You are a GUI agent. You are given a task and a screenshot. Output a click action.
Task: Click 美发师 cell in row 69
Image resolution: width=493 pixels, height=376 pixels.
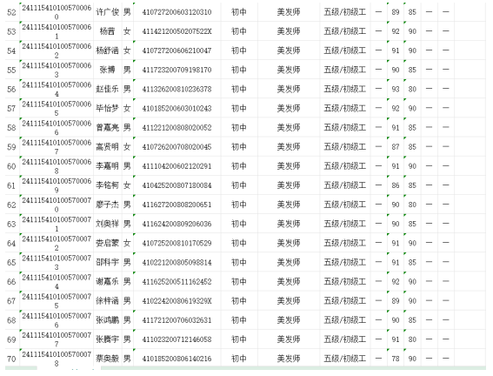coord(289,339)
